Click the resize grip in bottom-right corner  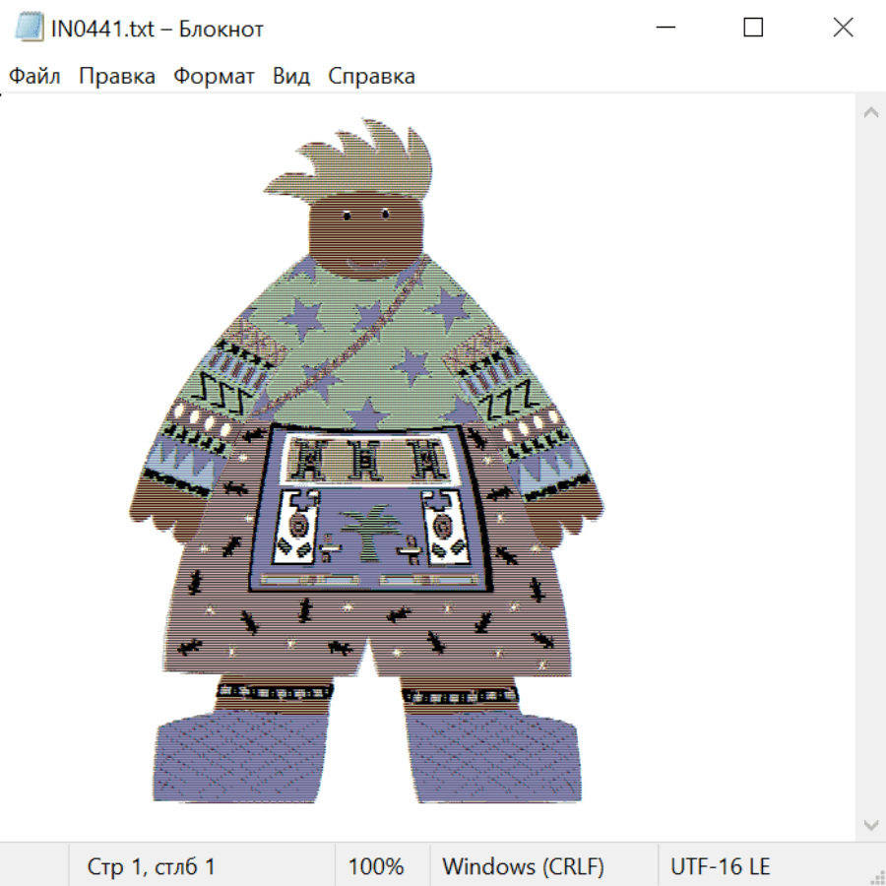[x=877, y=877]
